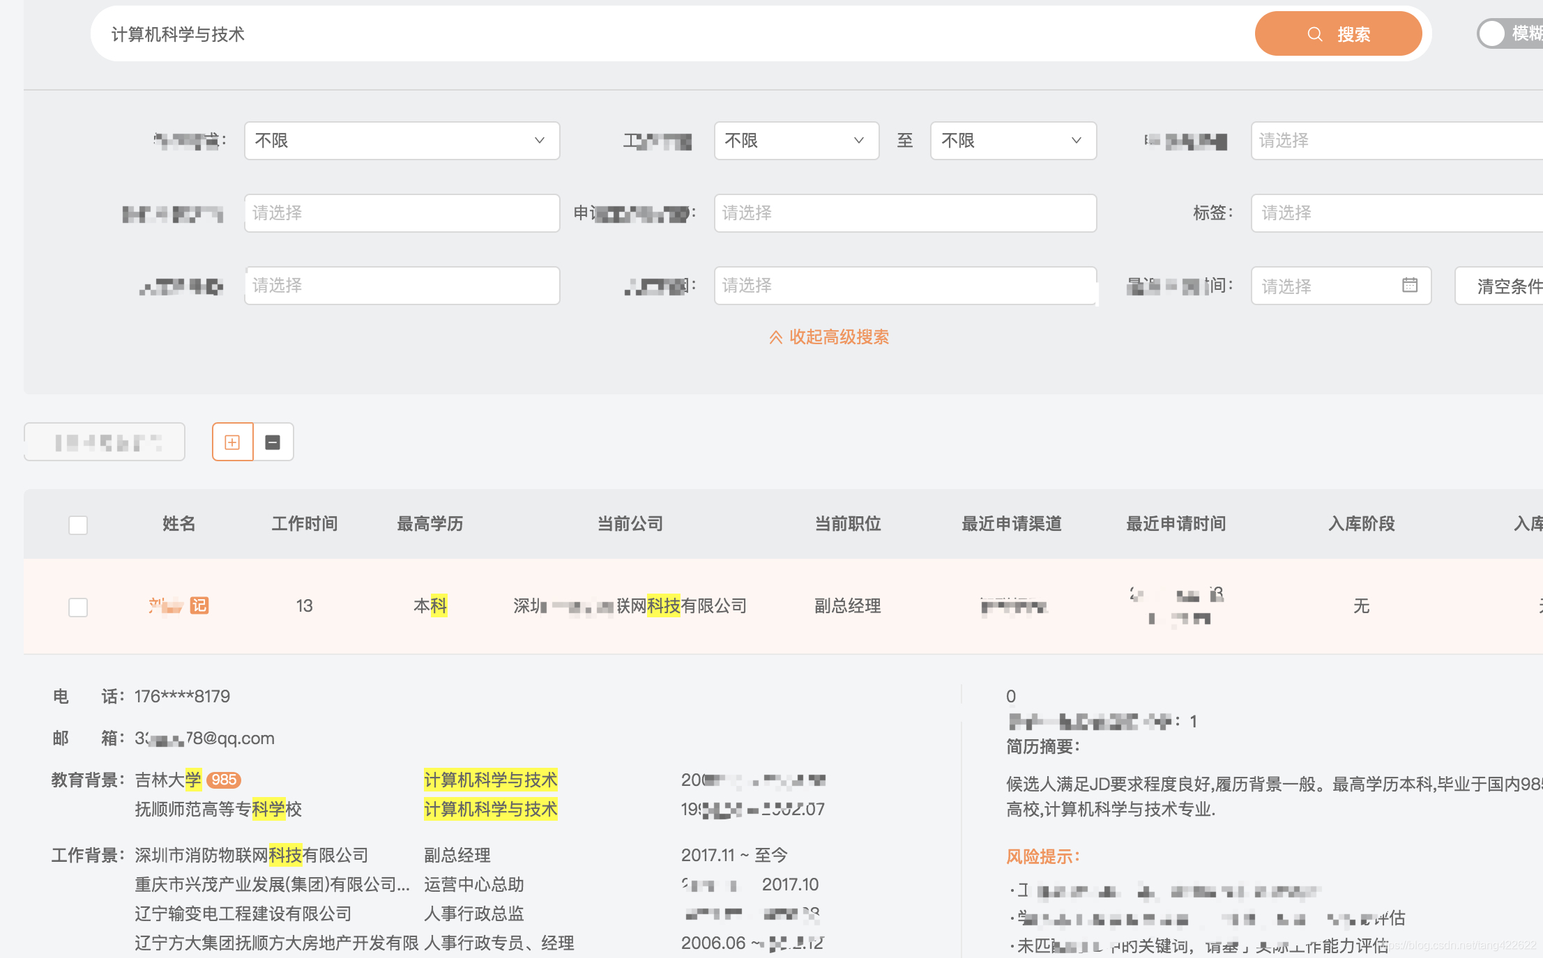Click the 985 badge beside 吉林大学
1543x958 pixels.
click(x=224, y=780)
